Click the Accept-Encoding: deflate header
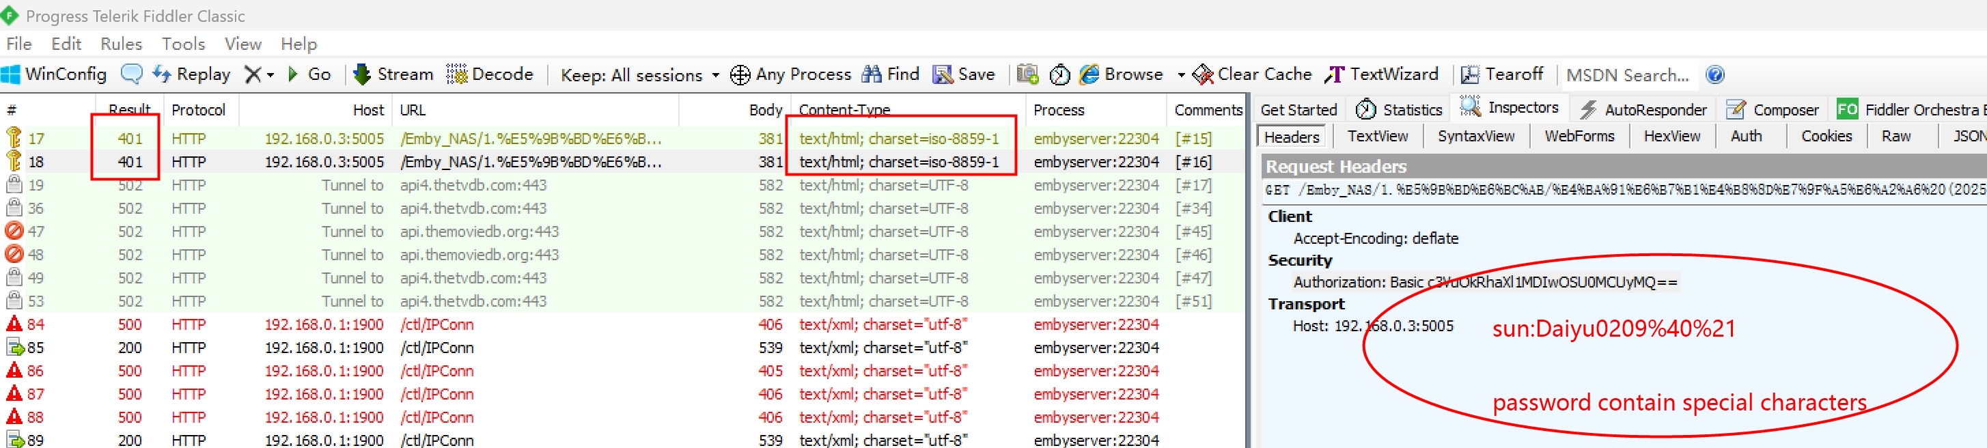 pos(1375,238)
